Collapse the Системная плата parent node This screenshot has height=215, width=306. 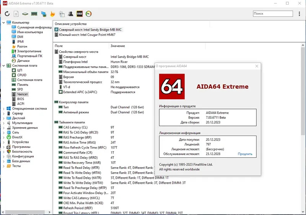[x=3, y=66]
